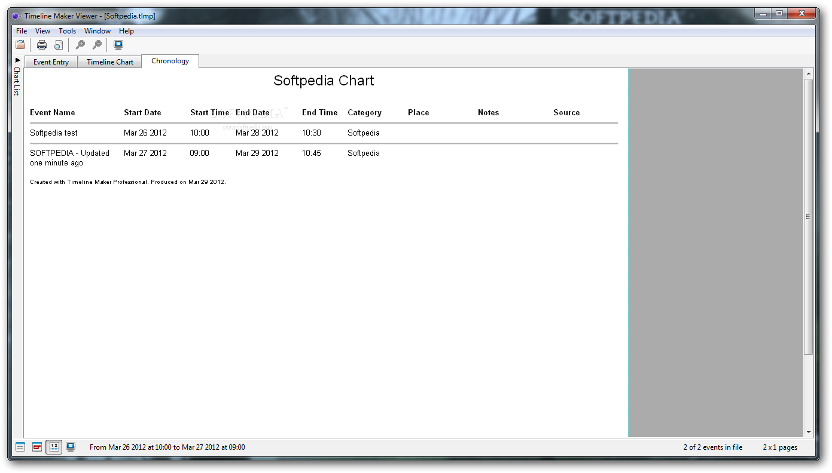The height and width of the screenshot is (473, 832).
Task: Select the Chronology view icon in status bar
Action: point(54,447)
